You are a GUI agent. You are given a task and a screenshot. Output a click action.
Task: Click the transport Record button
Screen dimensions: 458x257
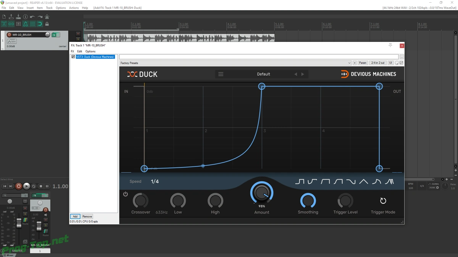[18, 186]
